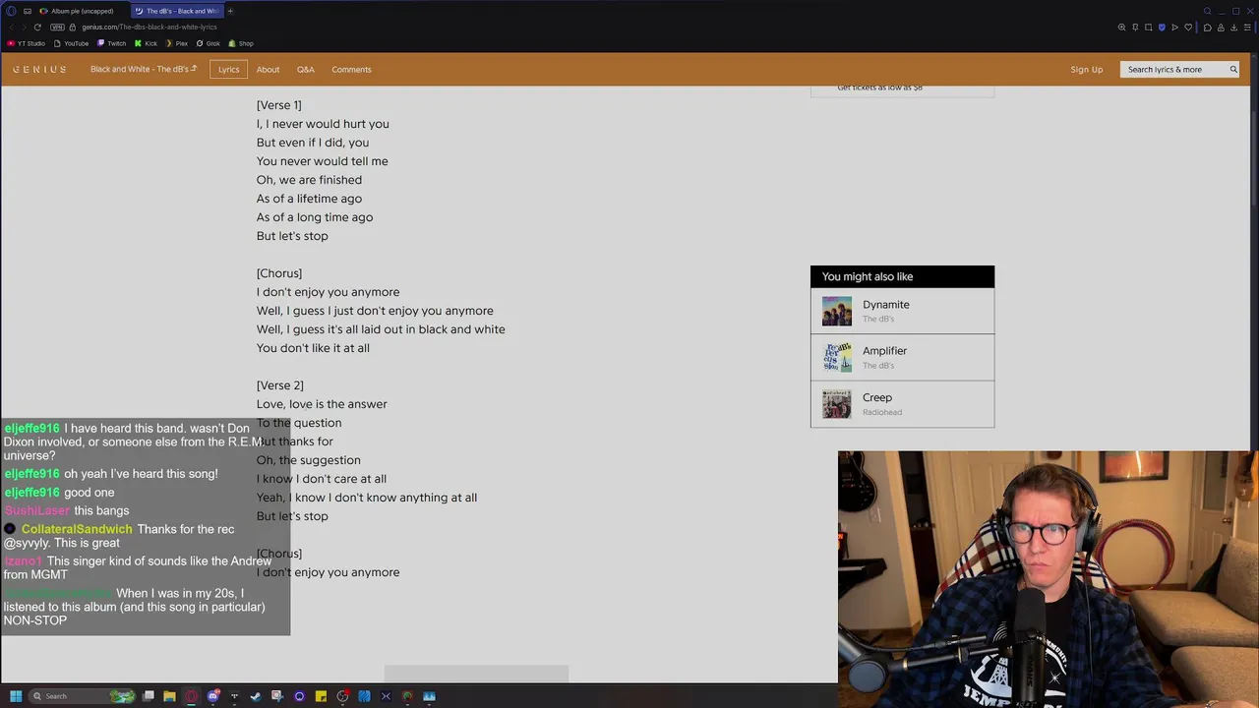This screenshot has width=1259, height=708.
Task: Reload the page with the refresh icon
Action: click(37, 27)
